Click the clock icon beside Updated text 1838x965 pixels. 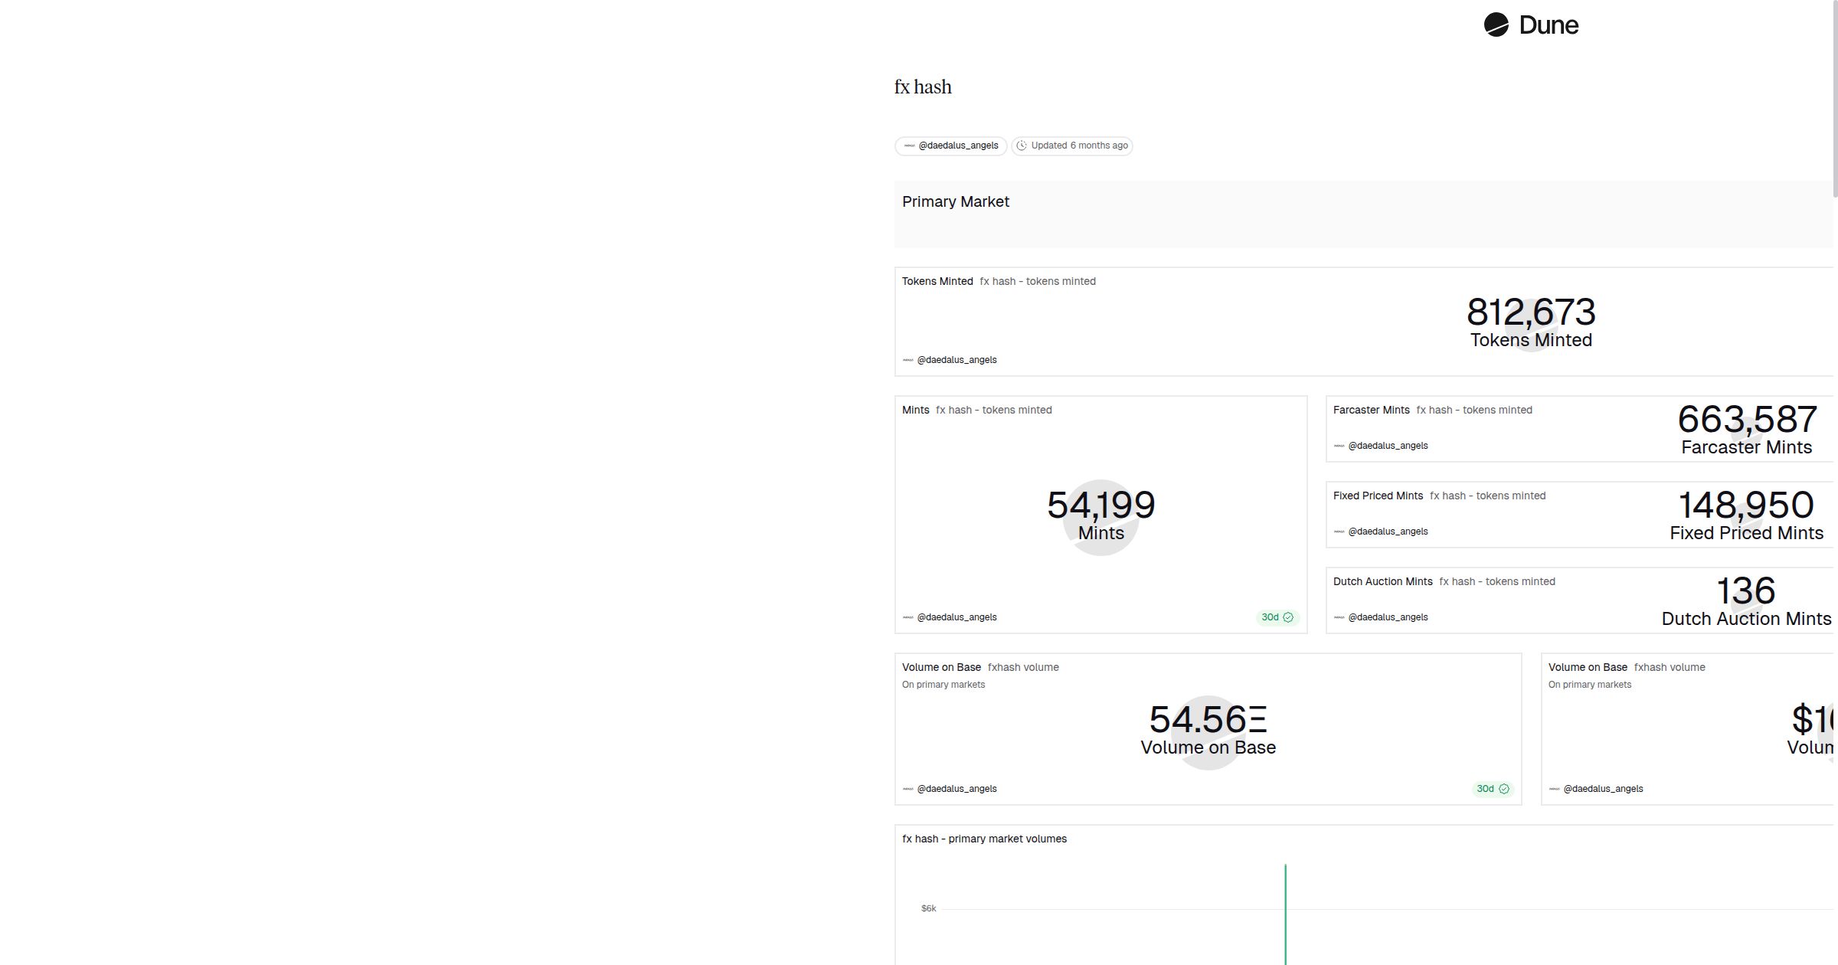coord(1022,146)
